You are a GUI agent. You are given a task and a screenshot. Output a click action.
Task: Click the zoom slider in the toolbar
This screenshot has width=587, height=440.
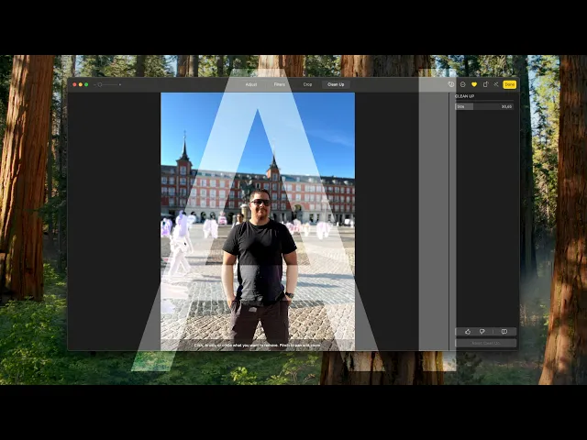click(x=107, y=85)
